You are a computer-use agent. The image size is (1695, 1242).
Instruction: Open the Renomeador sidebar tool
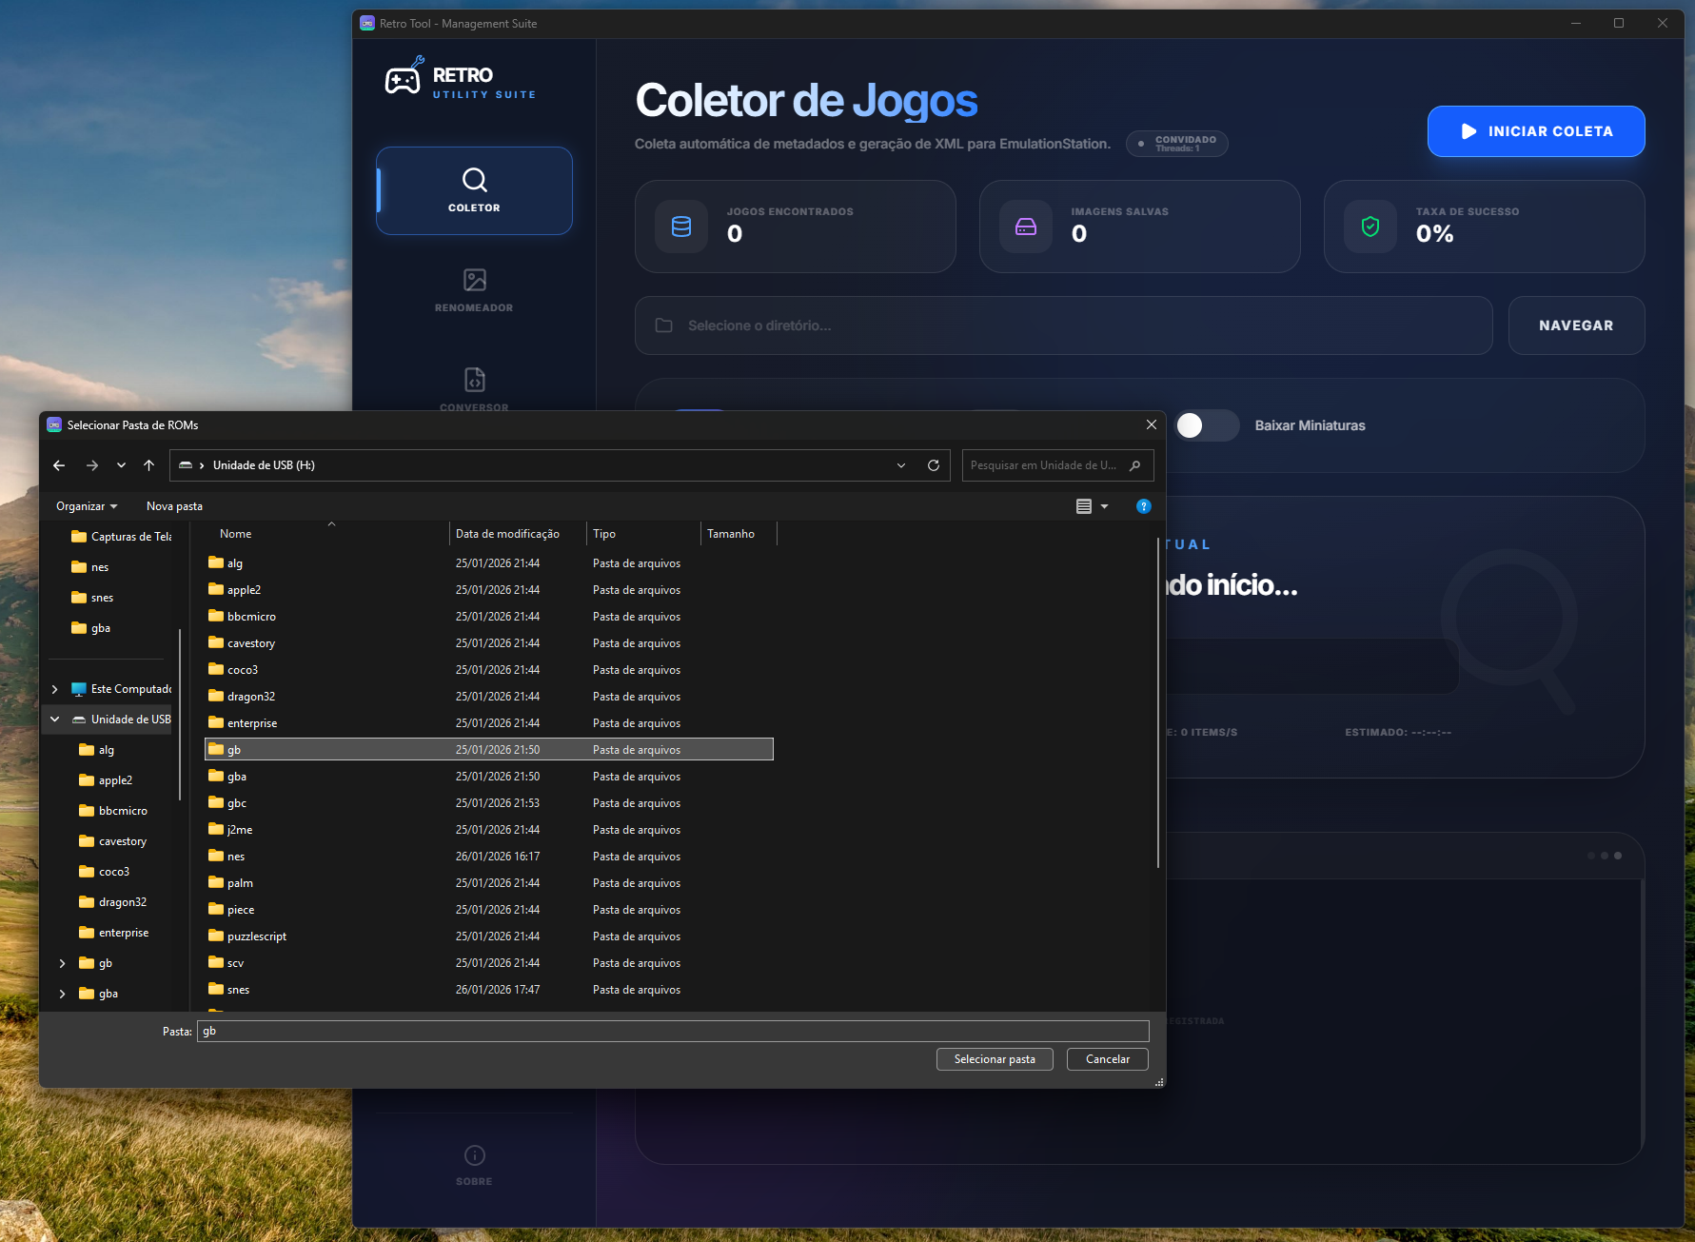474,290
